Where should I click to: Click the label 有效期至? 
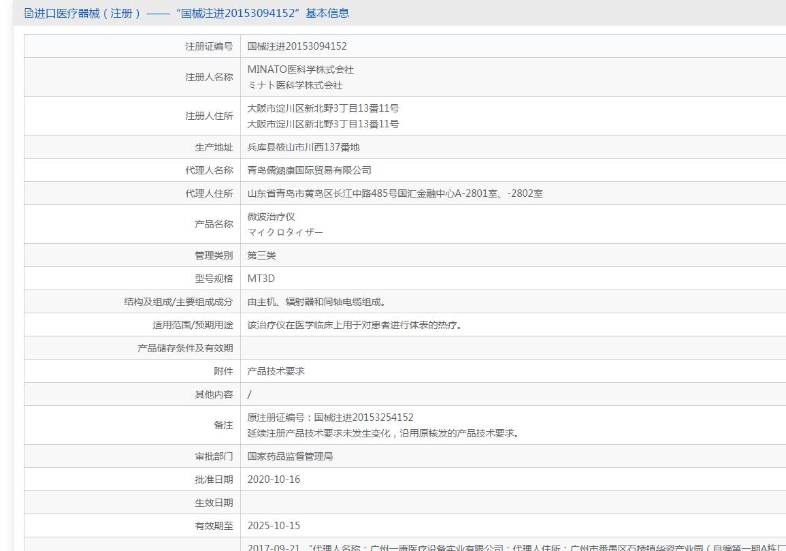(x=214, y=526)
